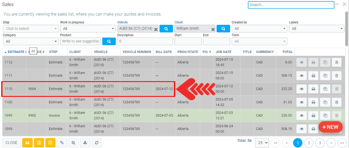Export the list with the PDF icon
The height and width of the screenshot is (148, 349).
(50, 142)
